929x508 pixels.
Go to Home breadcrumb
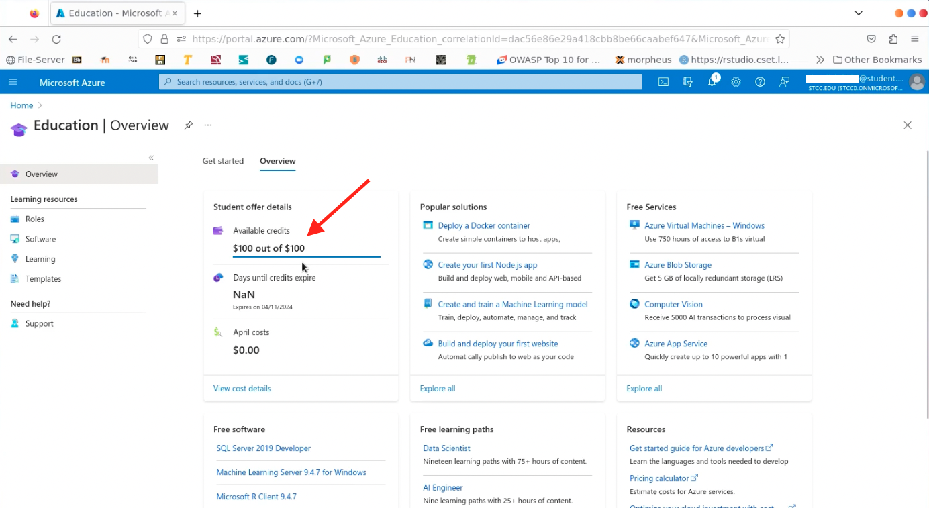(21, 105)
